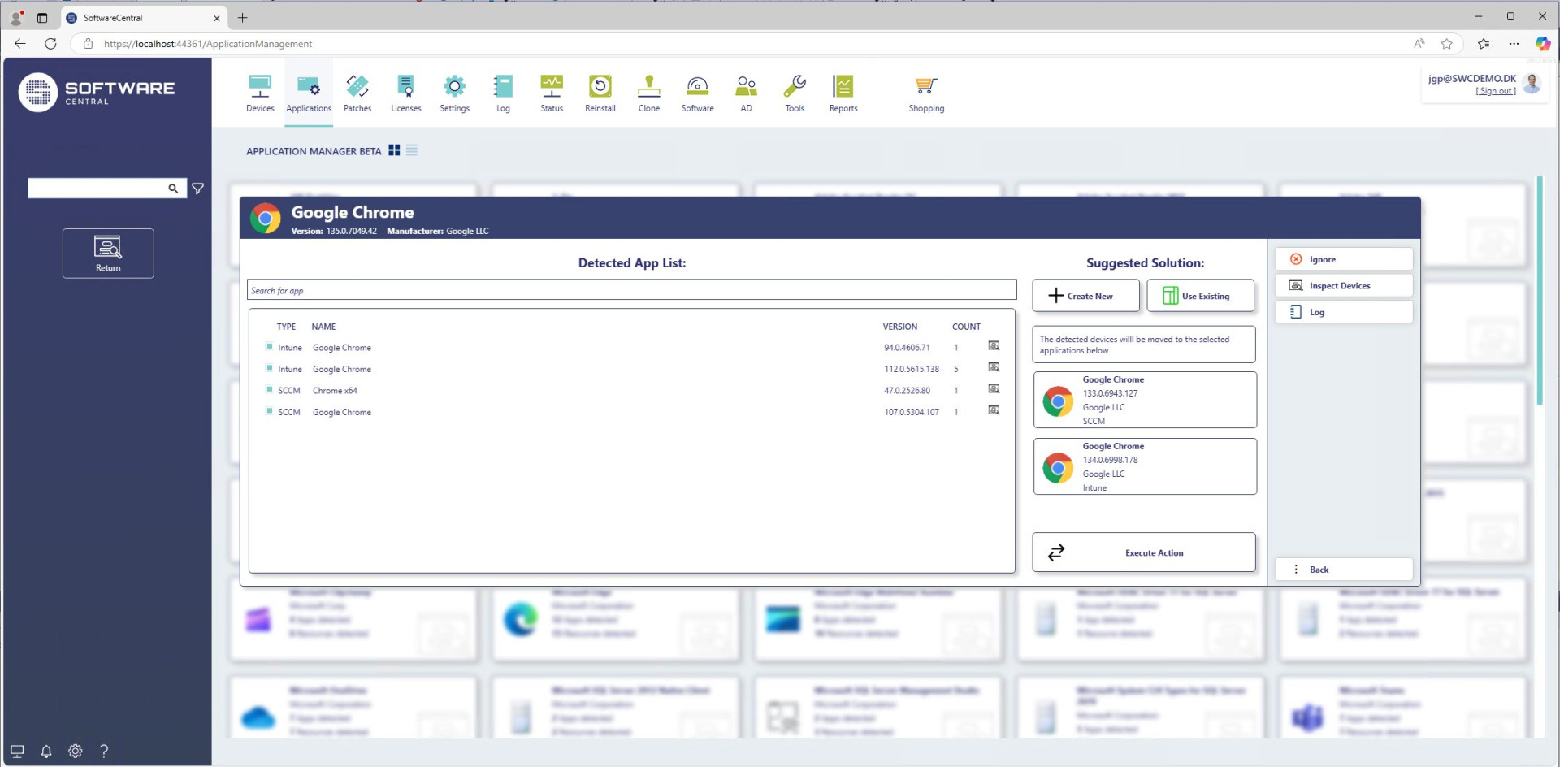
Task: Click the Chrome x64 name text
Action: tap(335, 391)
